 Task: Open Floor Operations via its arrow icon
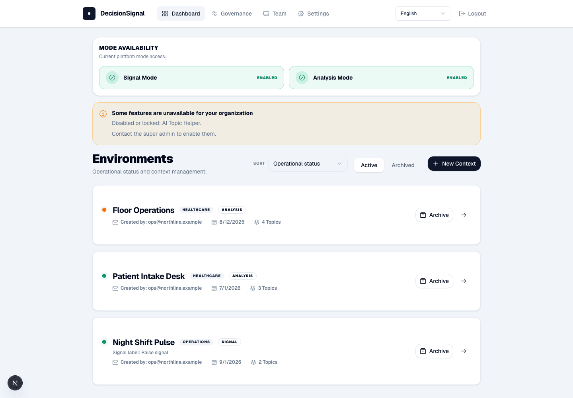pyautogui.click(x=464, y=215)
